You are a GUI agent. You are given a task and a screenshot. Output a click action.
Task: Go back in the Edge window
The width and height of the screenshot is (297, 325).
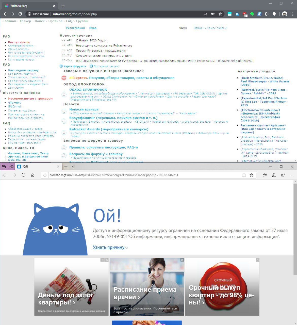[5, 175]
